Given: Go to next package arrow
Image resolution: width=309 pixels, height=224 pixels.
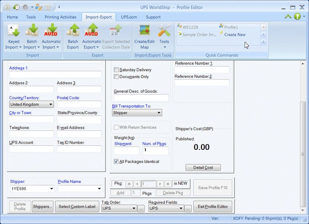Looking at the screenshot, I should point(160,184).
